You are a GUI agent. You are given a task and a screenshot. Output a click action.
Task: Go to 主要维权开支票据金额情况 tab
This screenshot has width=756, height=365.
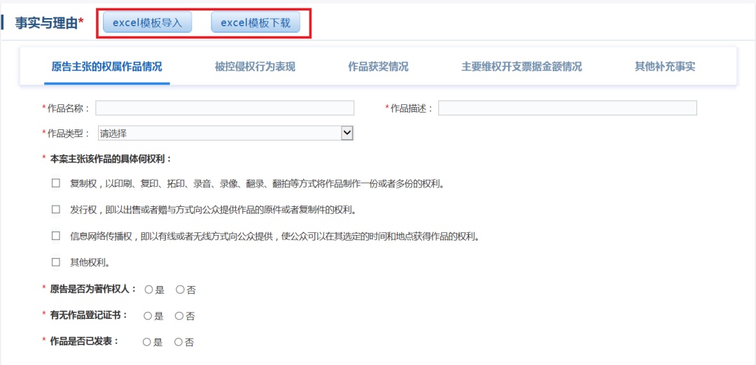[x=521, y=67]
